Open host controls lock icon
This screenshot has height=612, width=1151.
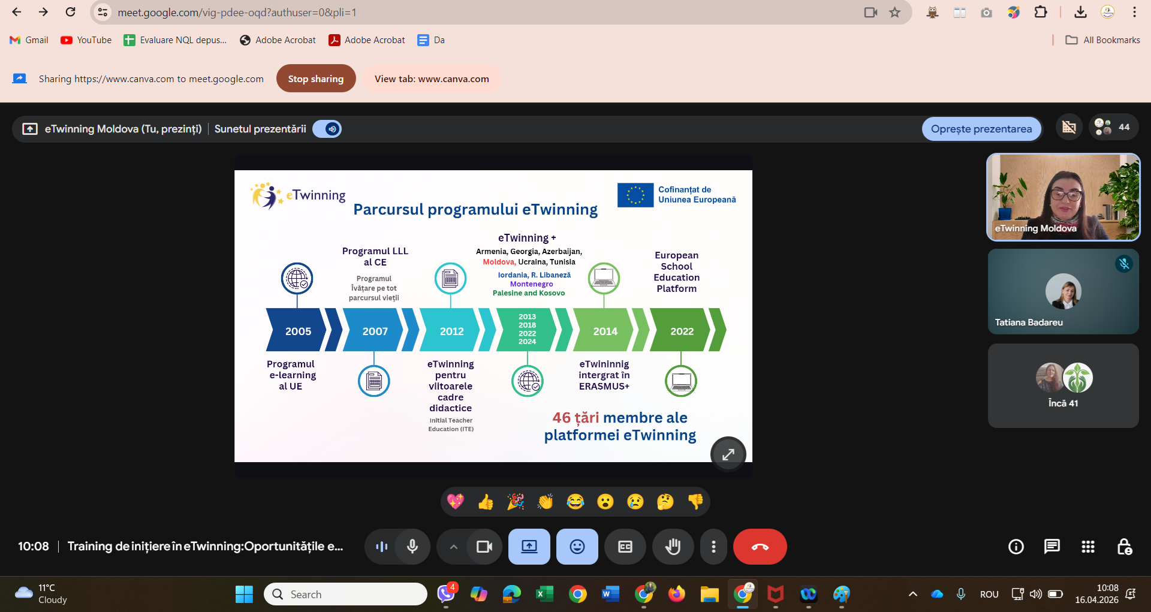pos(1124,547)
